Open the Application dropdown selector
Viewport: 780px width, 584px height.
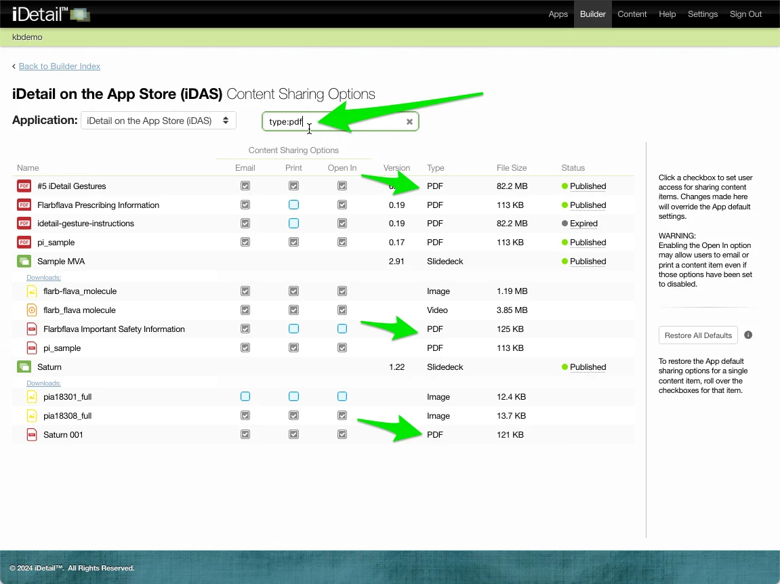pyautogui.click(x=158, y=121)
